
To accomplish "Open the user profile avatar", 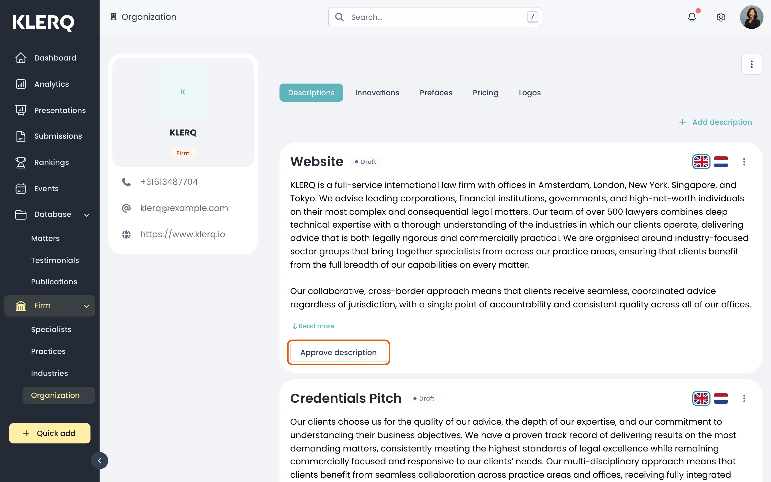I will 751,17.
